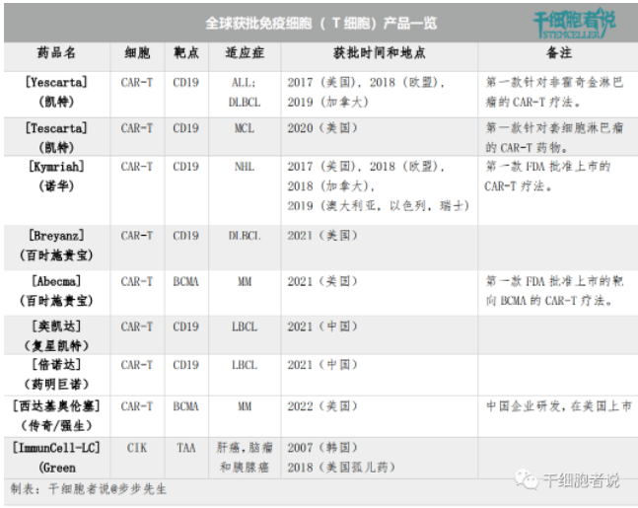
Task: Click 2021（美国）in the Breyanz row
Action: (x=322, y=236)
